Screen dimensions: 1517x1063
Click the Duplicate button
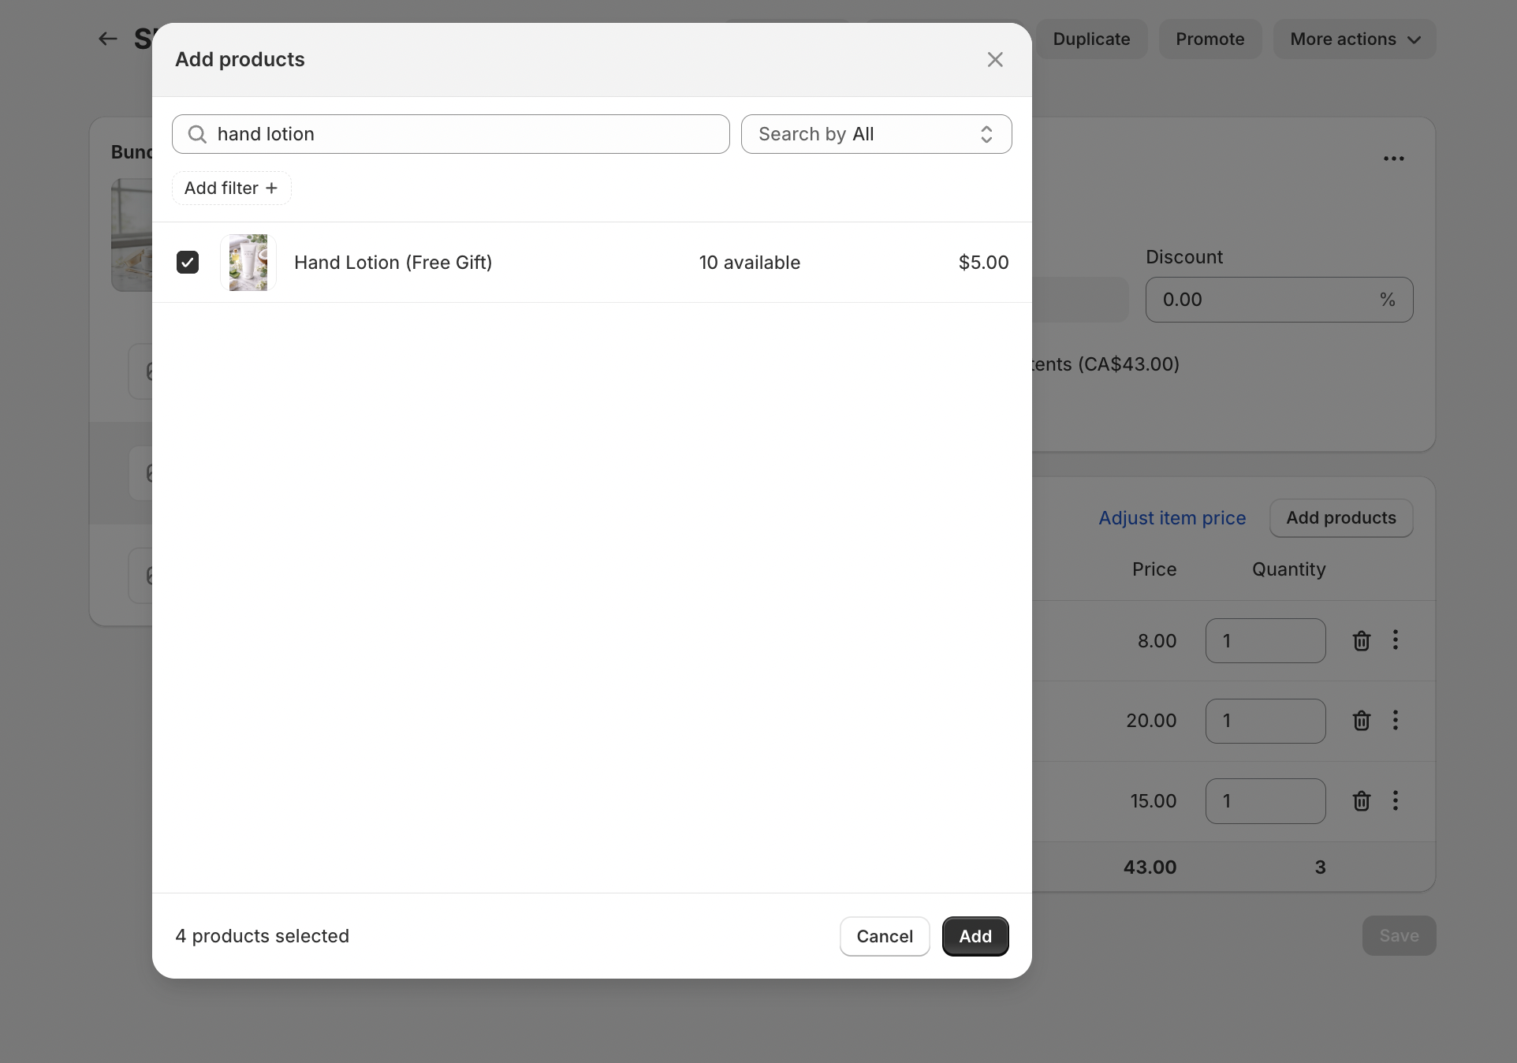pos(1090,39)
